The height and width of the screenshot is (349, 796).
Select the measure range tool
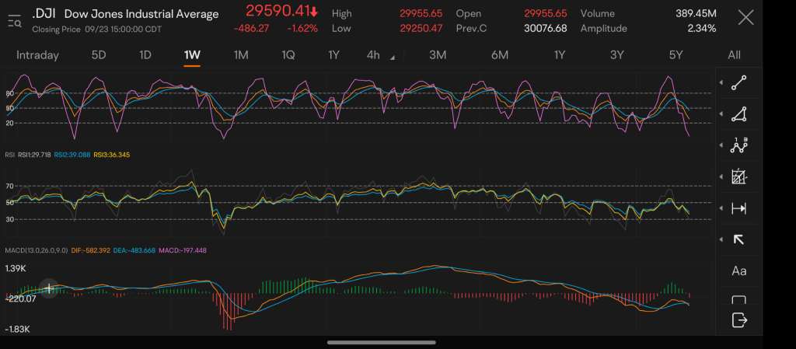coord(738,208)
